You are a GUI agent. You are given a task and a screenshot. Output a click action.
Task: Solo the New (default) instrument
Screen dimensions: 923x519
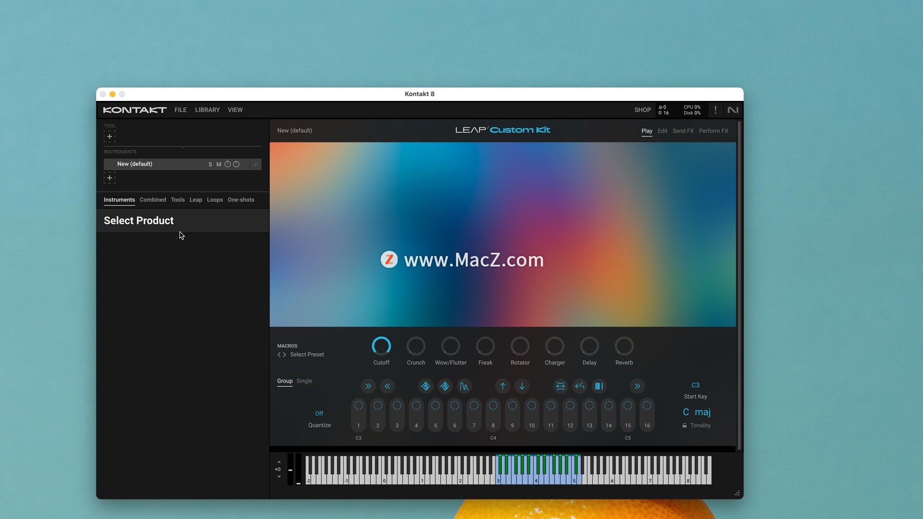[210, 164]
